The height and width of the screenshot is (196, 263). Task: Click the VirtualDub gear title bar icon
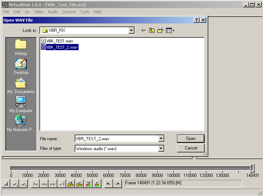5,4
